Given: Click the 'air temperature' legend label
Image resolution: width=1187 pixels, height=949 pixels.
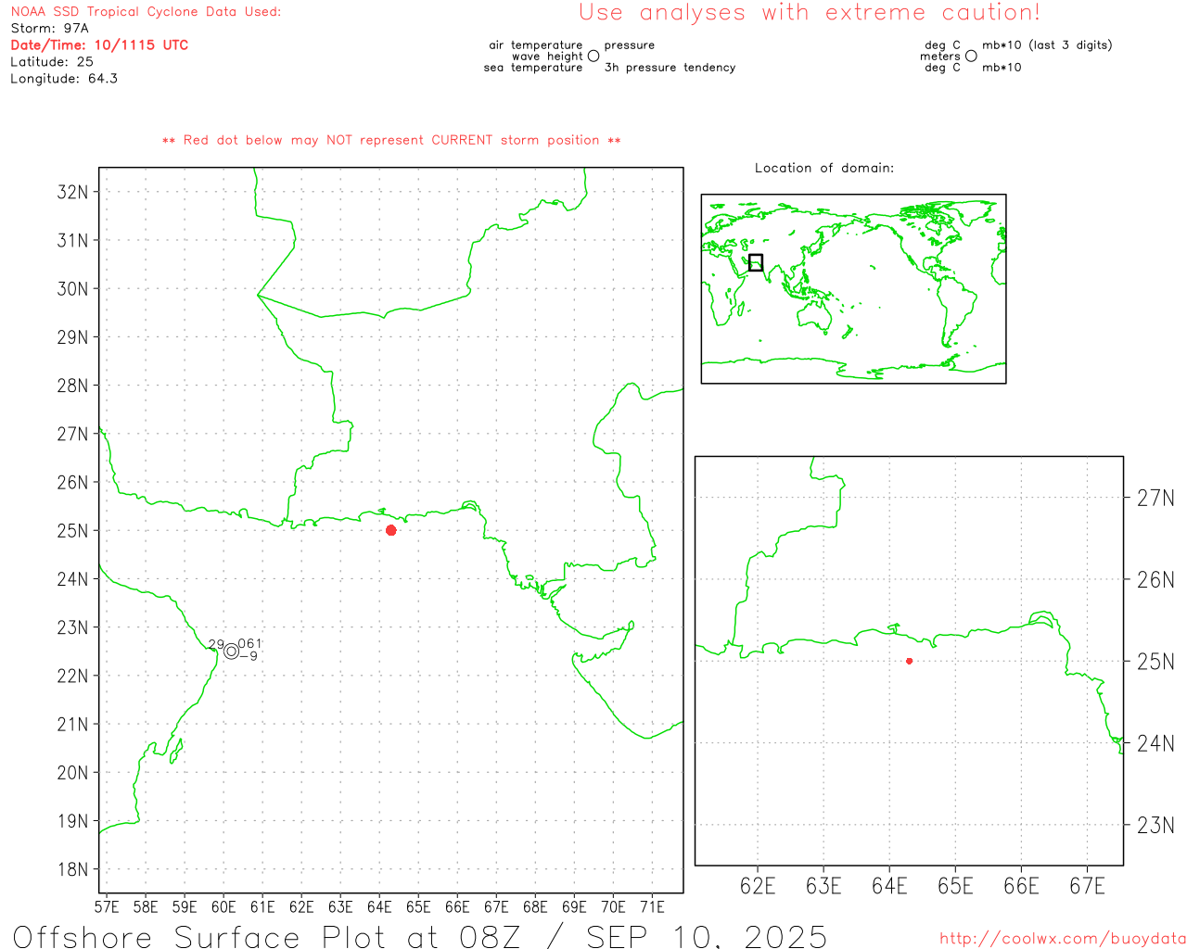Looking at the screenshot, I should pyautogui.click(x=536, y=44).
